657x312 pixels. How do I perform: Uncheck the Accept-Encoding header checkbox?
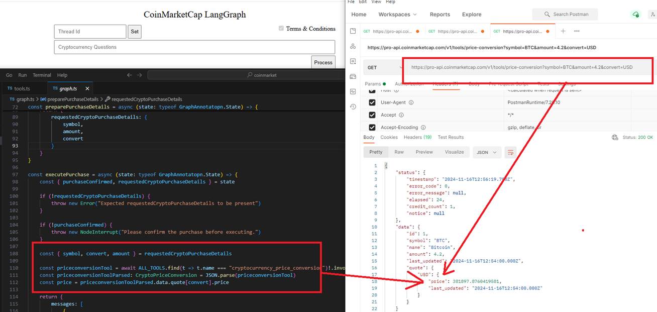pos(372,128)
